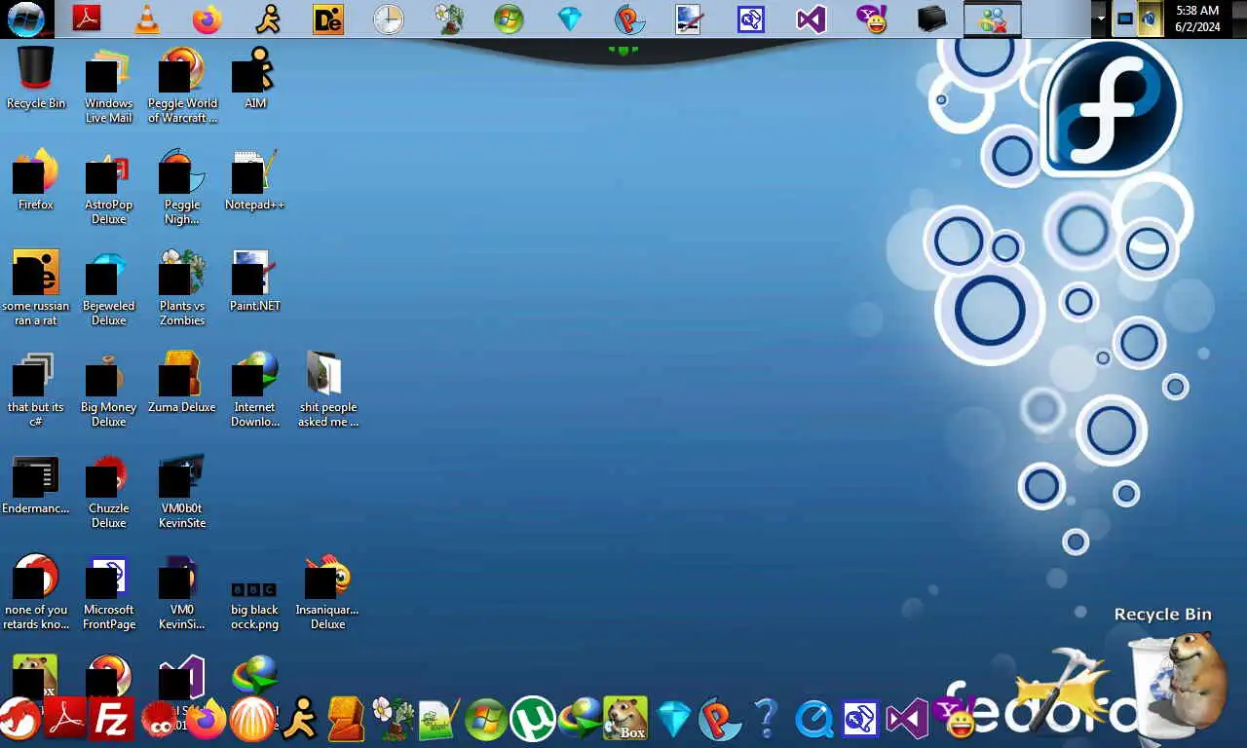Open Yahoo Messenger in the top taskbar
The image size is (1247, 748).
click(872, 19)
